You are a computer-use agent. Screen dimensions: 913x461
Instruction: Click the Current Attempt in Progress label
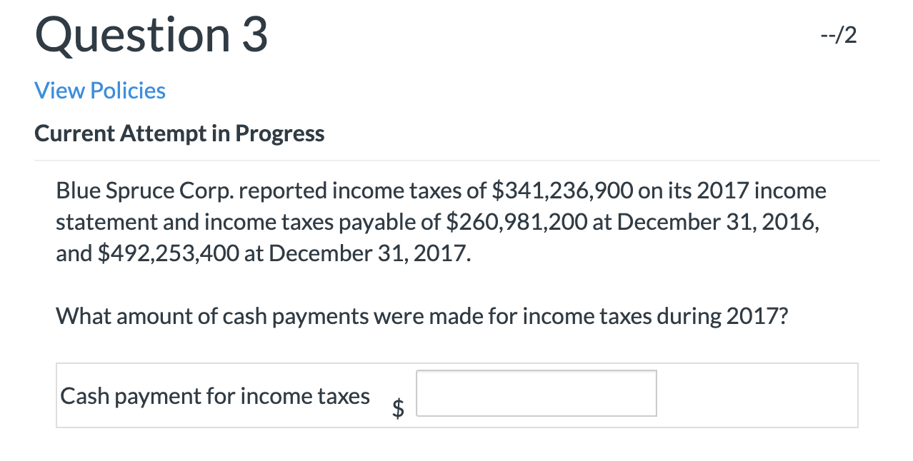[x=179, y=133]
